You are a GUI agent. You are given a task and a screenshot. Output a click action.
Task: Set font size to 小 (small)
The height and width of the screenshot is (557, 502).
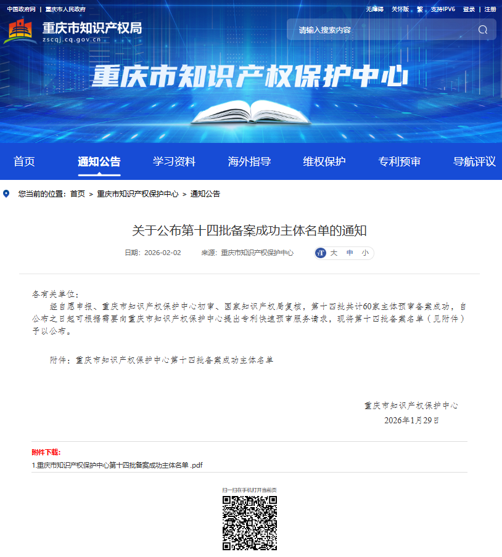pos(365,253)
